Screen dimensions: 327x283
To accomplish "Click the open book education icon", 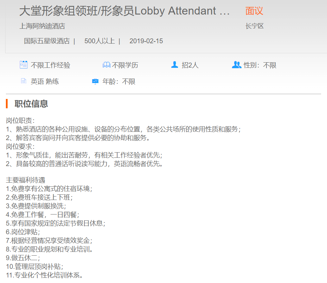I will coord(106,65).
